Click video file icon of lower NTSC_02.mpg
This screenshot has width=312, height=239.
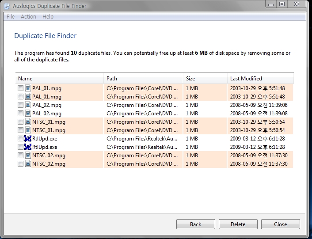coord(28,163)
